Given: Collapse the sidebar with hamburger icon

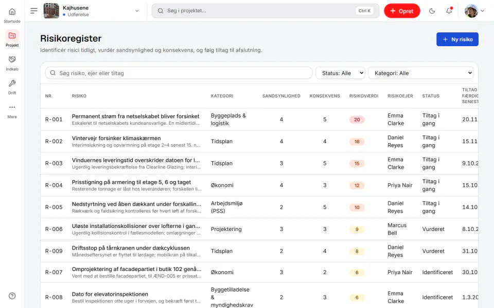Looking at the screenshot, I should point(34,11).
